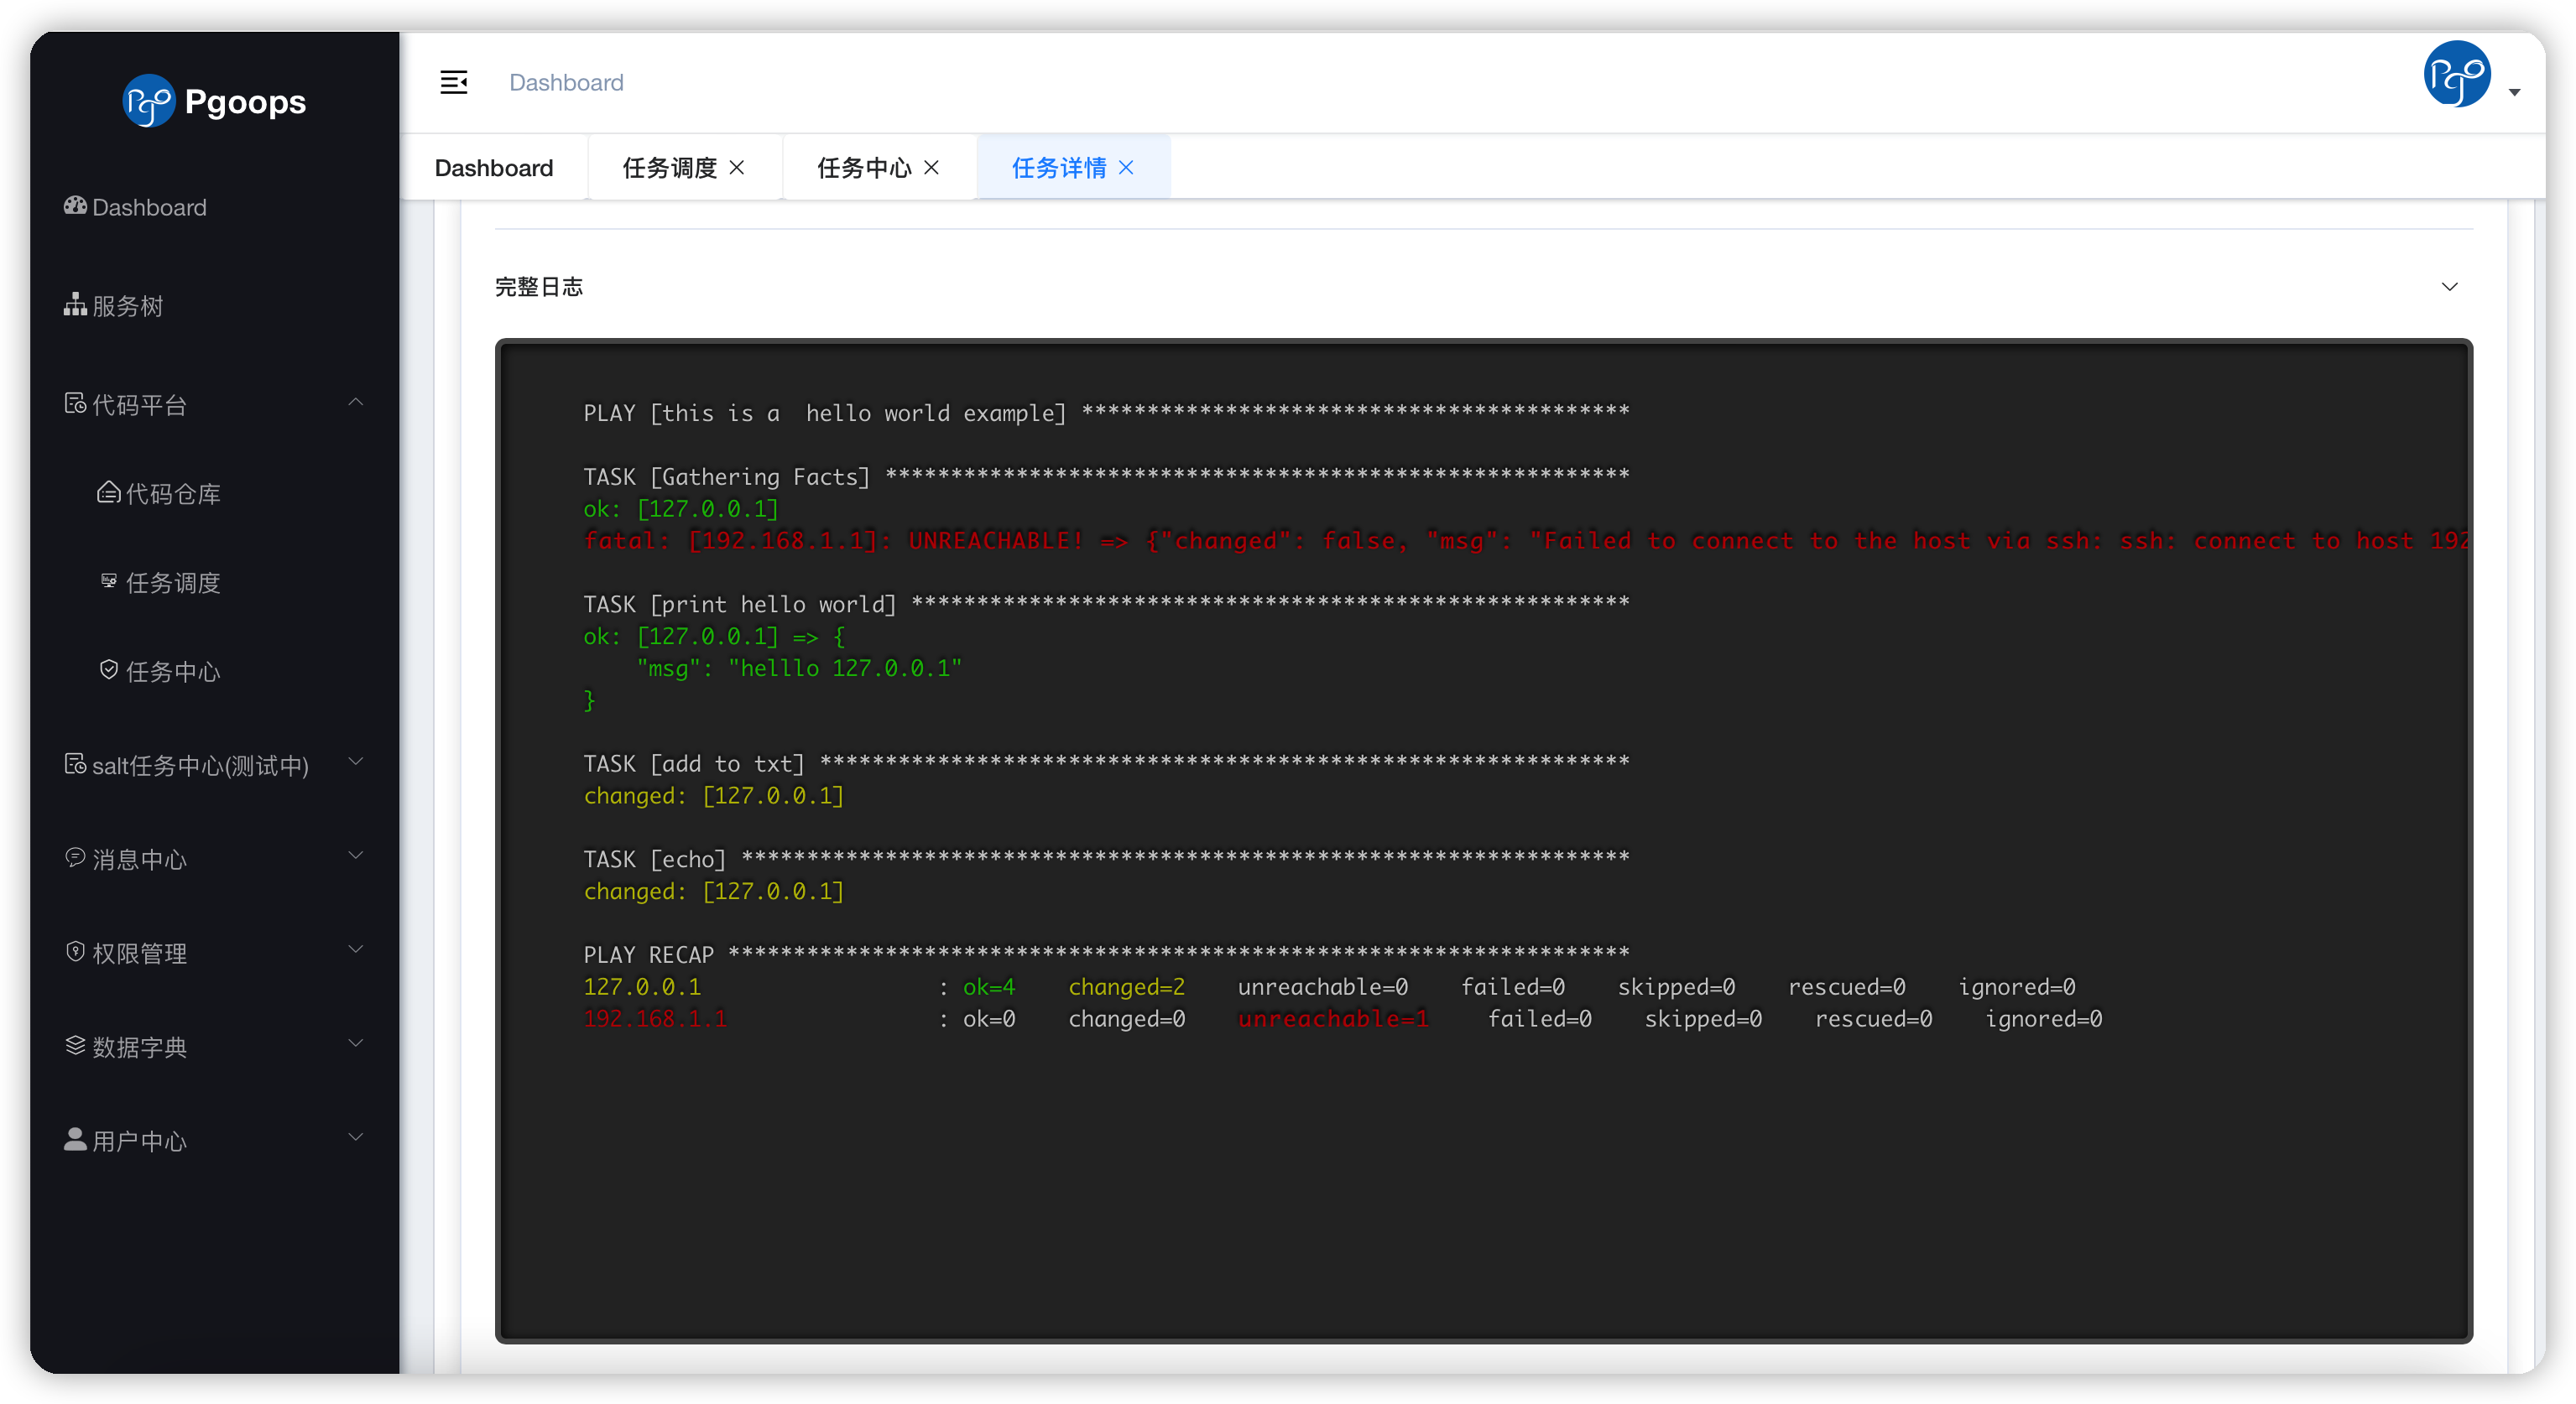
Task: Click the Pgoops title text
Action: (245, 102)
